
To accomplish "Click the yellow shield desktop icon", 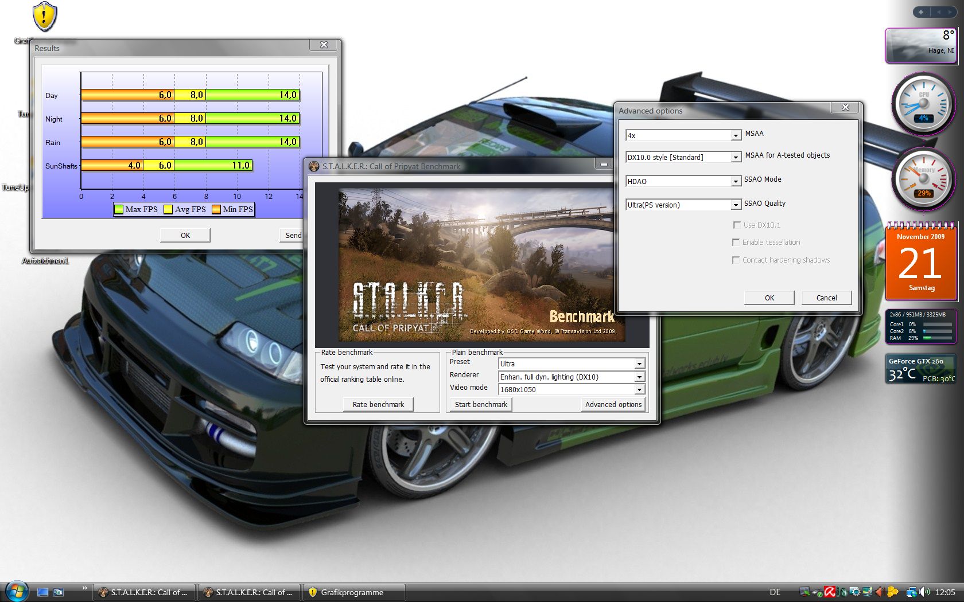I will coord(44,16).
